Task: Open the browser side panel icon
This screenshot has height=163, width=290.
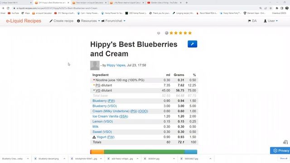Action: point(282,8)
